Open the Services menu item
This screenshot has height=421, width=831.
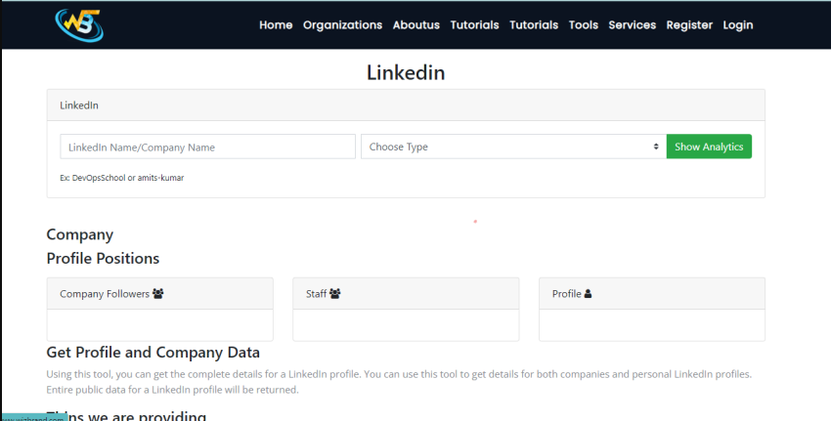click(x=633, y=24)
